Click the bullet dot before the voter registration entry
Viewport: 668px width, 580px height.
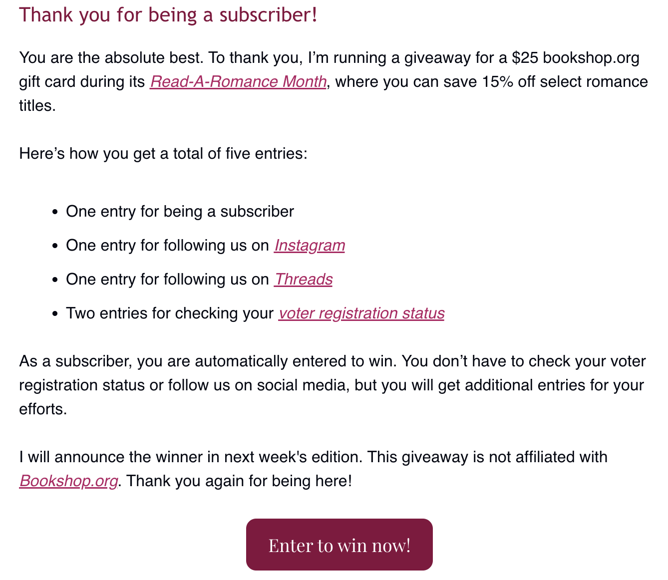pos(55,314)
